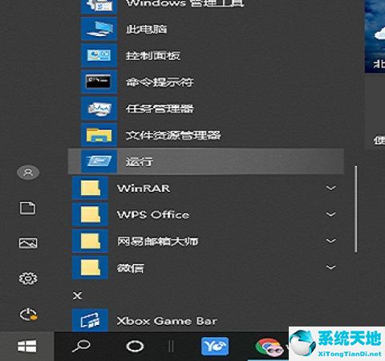The height and width of the screenshot is (361, 385).
Task: Open the weather live tile
Action: (x=375, y=36)
